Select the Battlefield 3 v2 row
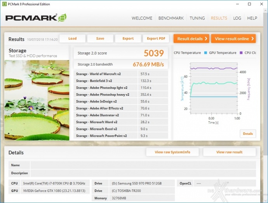The image size is (268, 203). [121, 81]
